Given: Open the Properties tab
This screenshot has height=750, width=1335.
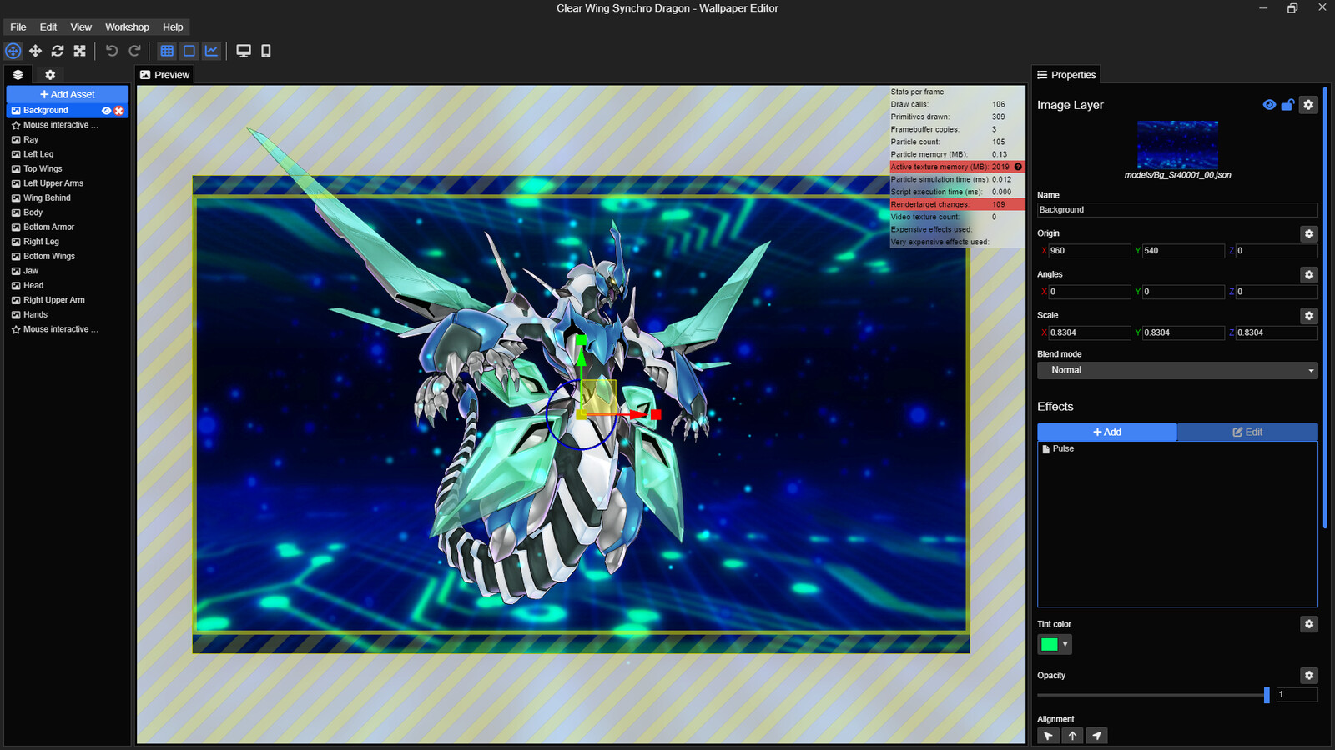Looking at the screenshot, I should [x=1066, y=75].
